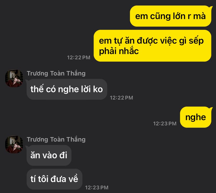
Task: Open sender name above 'thế có nghe lời ko'
Action: pyautogui.click(x=56, y=73)
